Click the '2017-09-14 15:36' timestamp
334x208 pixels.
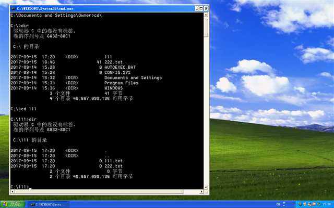(32, 88)
